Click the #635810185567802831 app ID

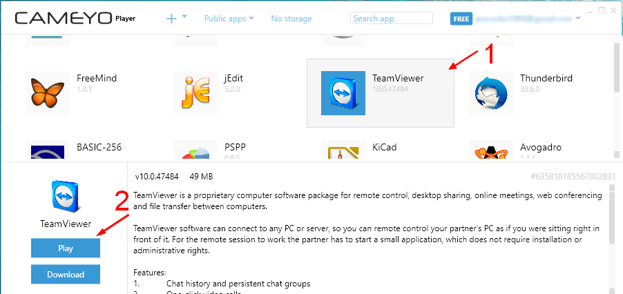(573, 176)
